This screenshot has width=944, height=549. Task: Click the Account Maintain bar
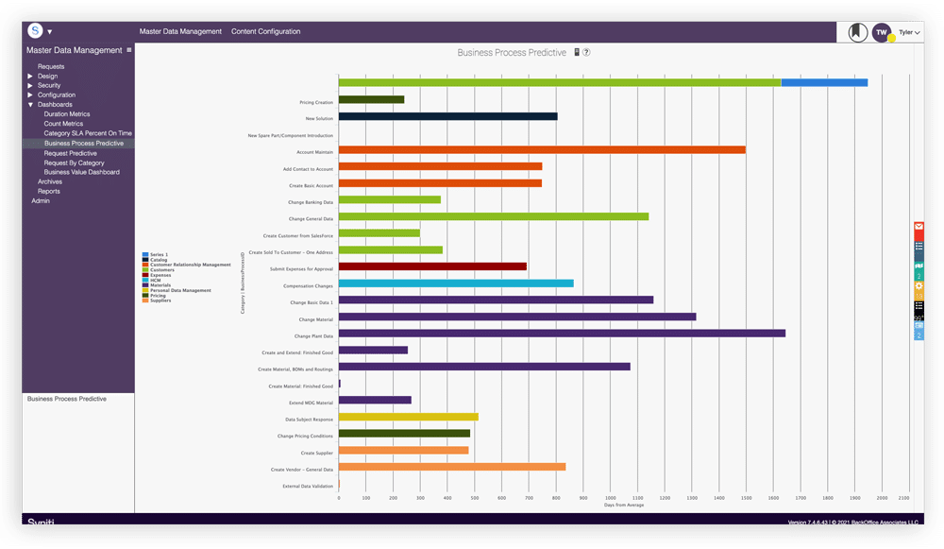tap(542, 149)
